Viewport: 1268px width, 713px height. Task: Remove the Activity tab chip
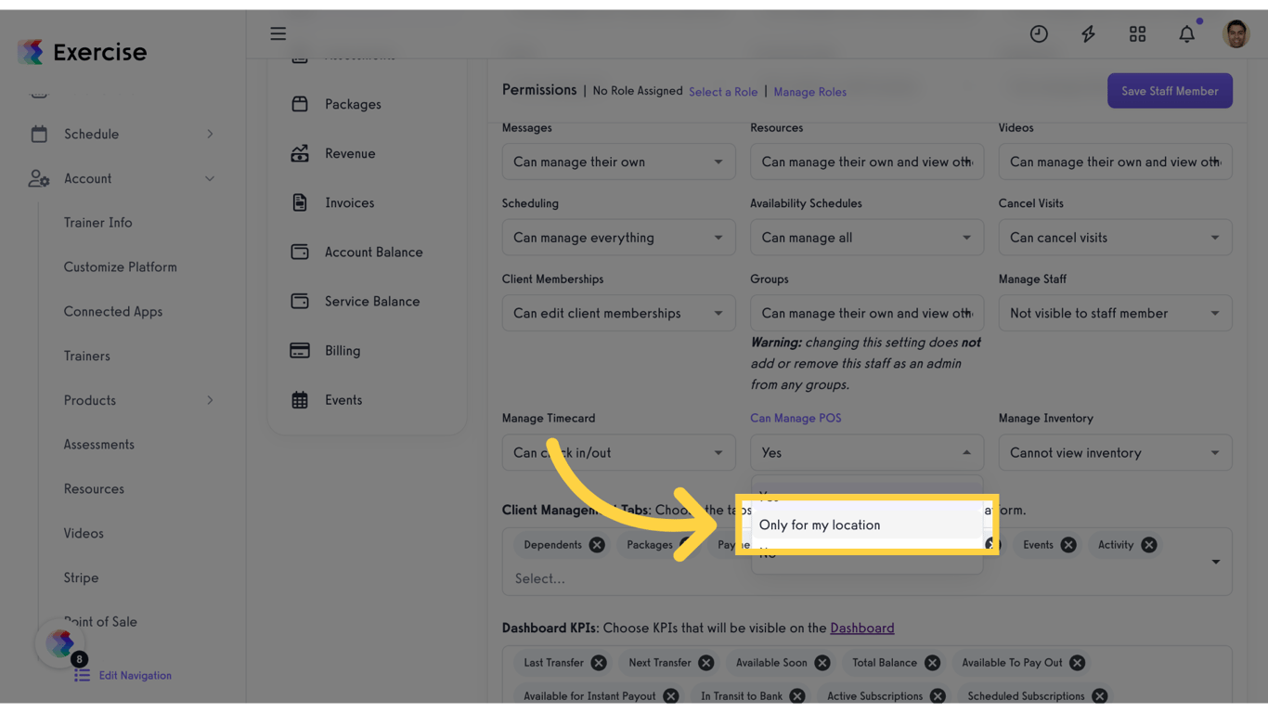point(1149,545)
